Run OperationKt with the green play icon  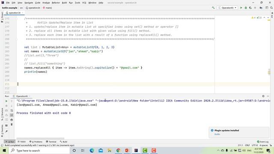241,8
